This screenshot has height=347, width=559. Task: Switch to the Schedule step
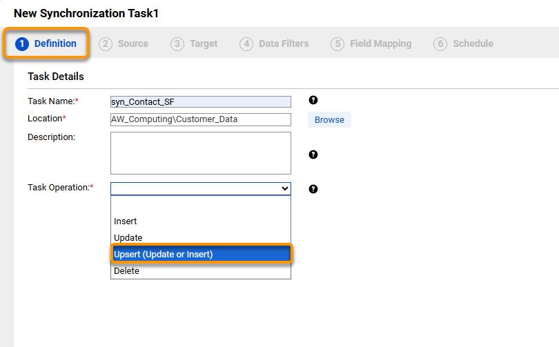pos(464,43)
